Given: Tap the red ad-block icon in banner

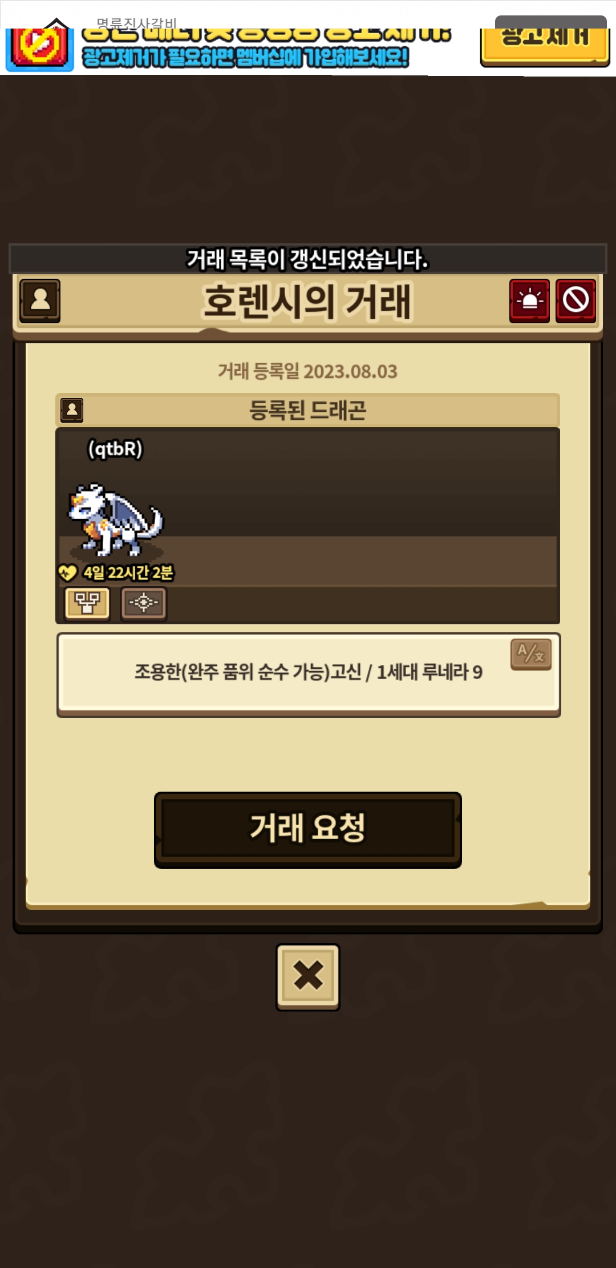Looking at the screenshot, I should click(40, 49).
